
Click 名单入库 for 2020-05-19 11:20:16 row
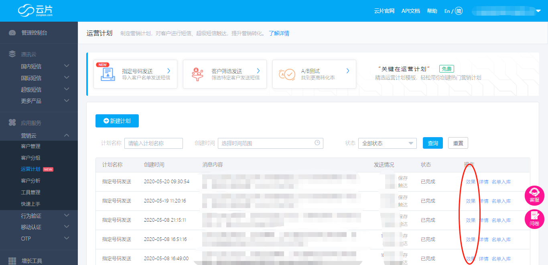point(501,201)
